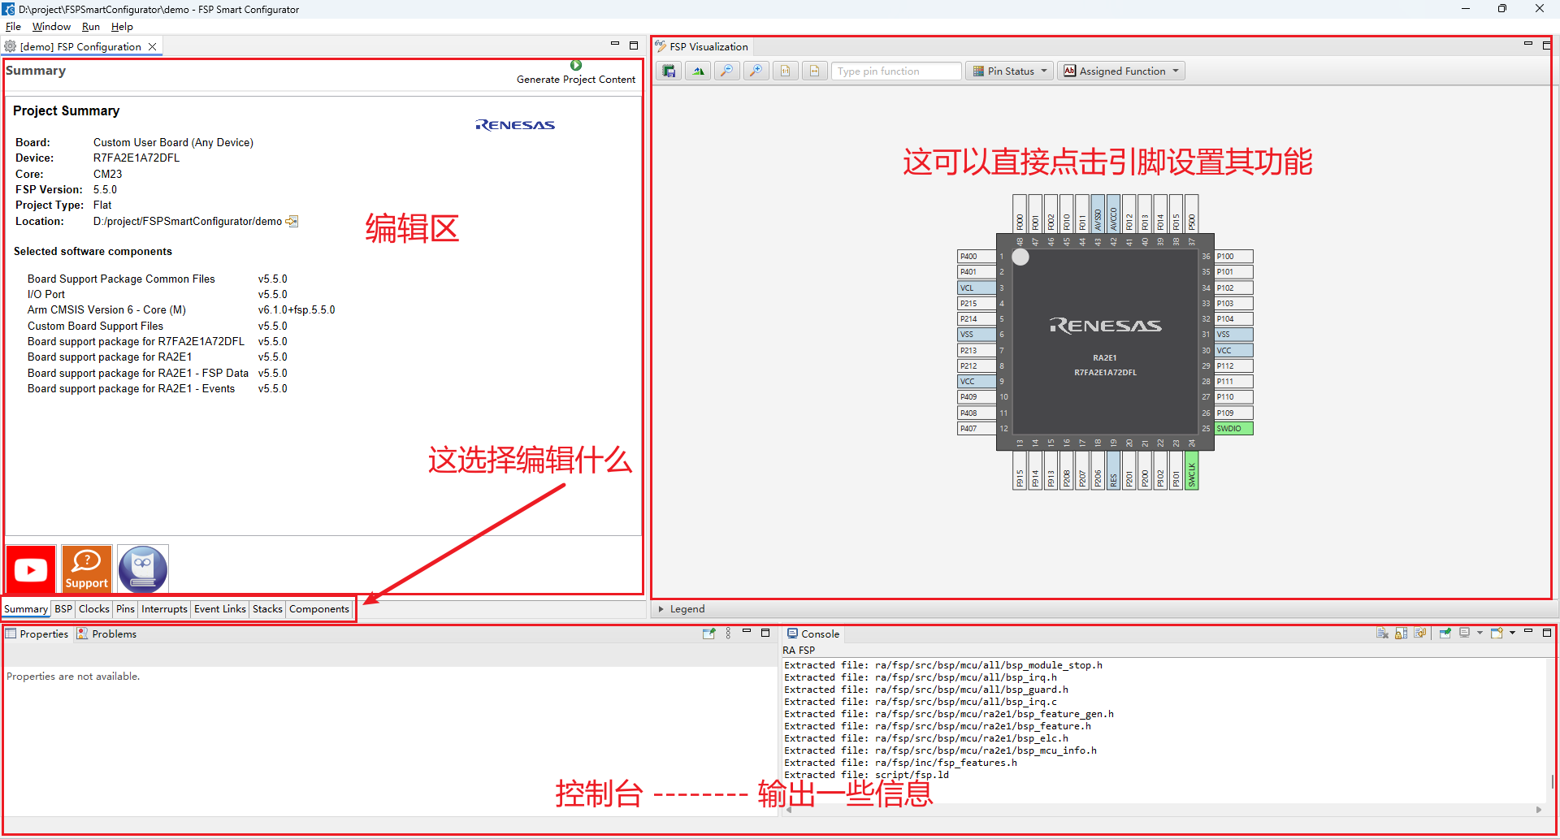Select pin SWDIO on chip

click(1234, 429)
